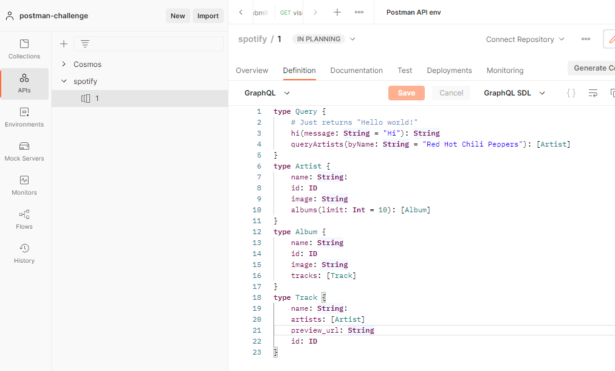Screen dimensions: 615x371
Task: Save the schema definition
Action: point(407,93)
